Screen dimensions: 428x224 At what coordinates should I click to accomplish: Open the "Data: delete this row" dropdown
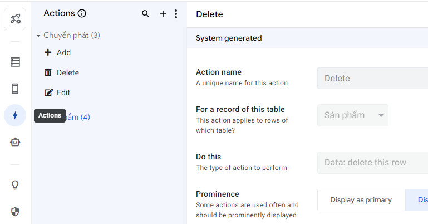pyautogui.click(x=372, y=163)
